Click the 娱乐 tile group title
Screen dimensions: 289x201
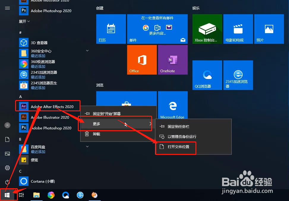click(196, 8)
